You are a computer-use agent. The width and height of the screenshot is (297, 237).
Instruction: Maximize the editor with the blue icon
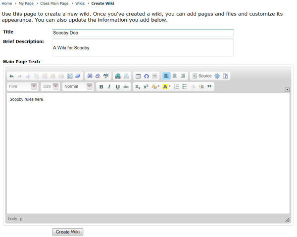[x=217, y=76]
